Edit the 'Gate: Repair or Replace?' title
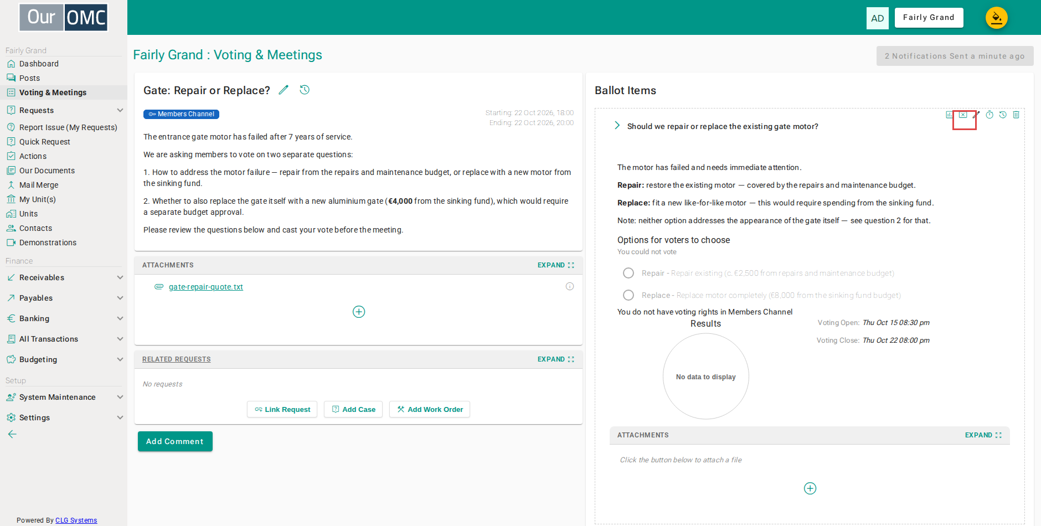Image resolution: width=1041 pixels, height=526 pixels. click(x=284, y=90)
